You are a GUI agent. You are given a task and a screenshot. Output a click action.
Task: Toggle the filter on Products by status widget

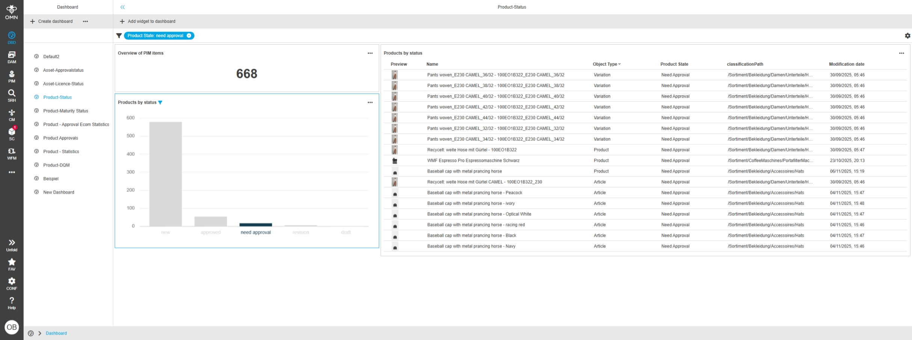pos(160,102)
